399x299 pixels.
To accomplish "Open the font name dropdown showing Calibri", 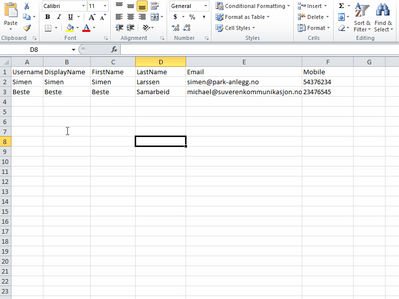I will [x=83, y=6].
